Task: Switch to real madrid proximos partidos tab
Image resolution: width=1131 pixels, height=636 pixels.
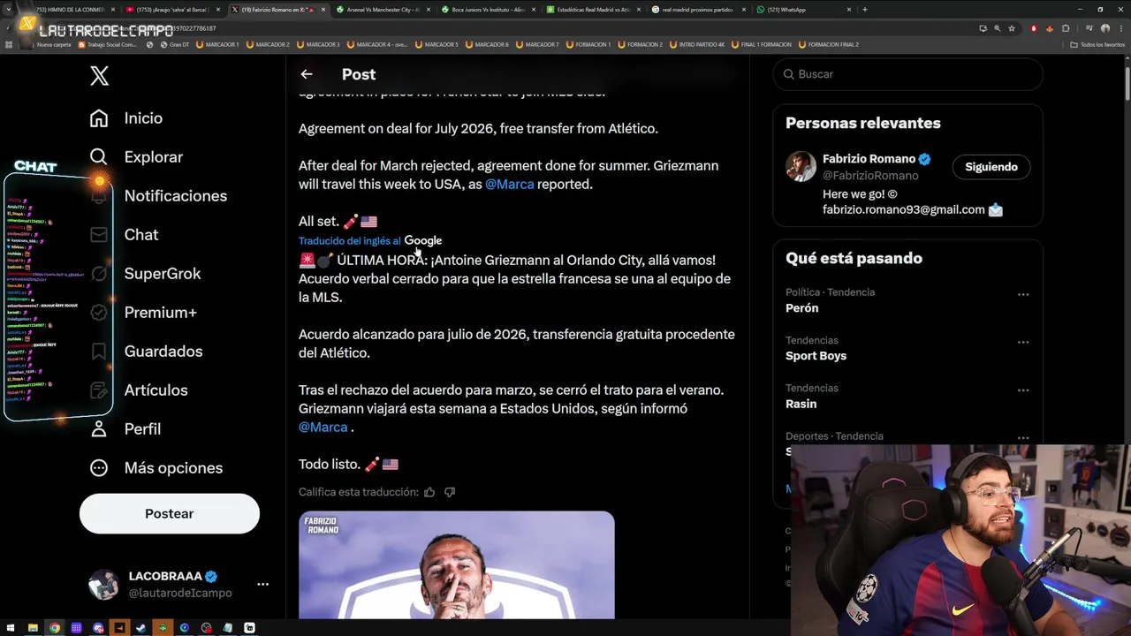Action: click(699, 10)
